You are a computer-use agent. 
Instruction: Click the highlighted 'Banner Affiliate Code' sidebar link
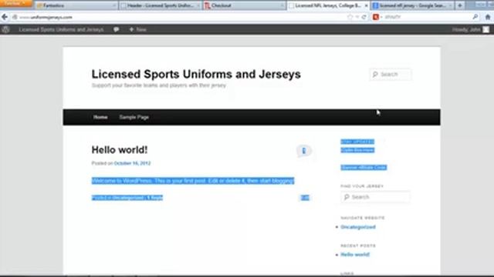[364, 168]
